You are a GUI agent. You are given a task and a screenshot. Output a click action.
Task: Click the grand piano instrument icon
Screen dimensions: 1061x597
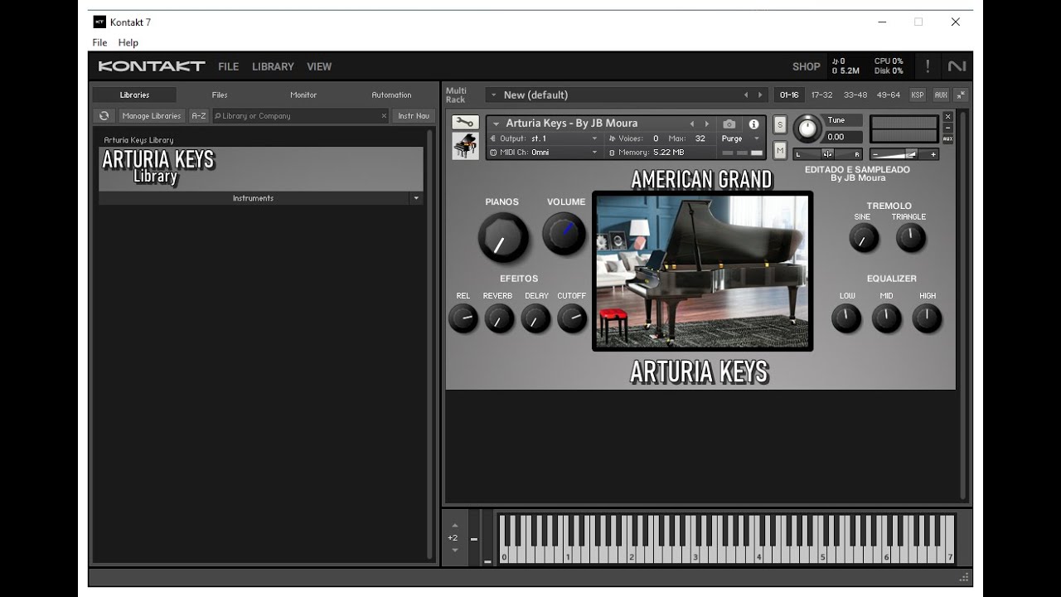tap(465, 146)
